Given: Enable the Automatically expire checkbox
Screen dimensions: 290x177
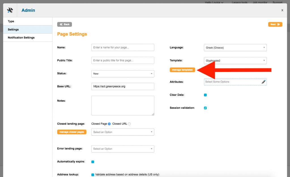Looking at the screenshot, I should [x=93, y=162].
